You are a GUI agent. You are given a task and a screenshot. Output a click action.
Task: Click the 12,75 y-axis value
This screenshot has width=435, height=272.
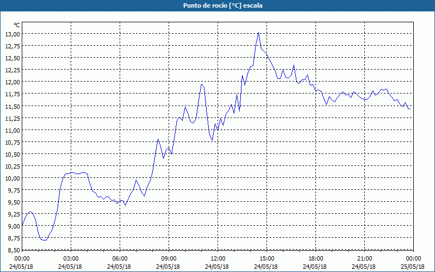tap(13, 46)
